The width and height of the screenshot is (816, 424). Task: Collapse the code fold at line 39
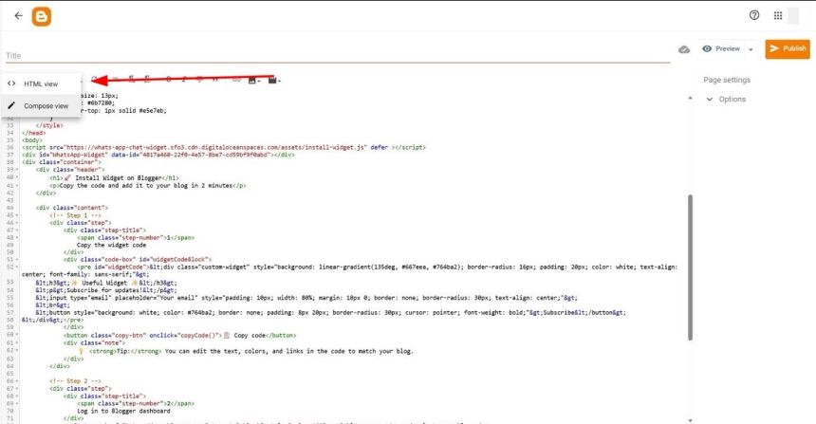[17, 170]
